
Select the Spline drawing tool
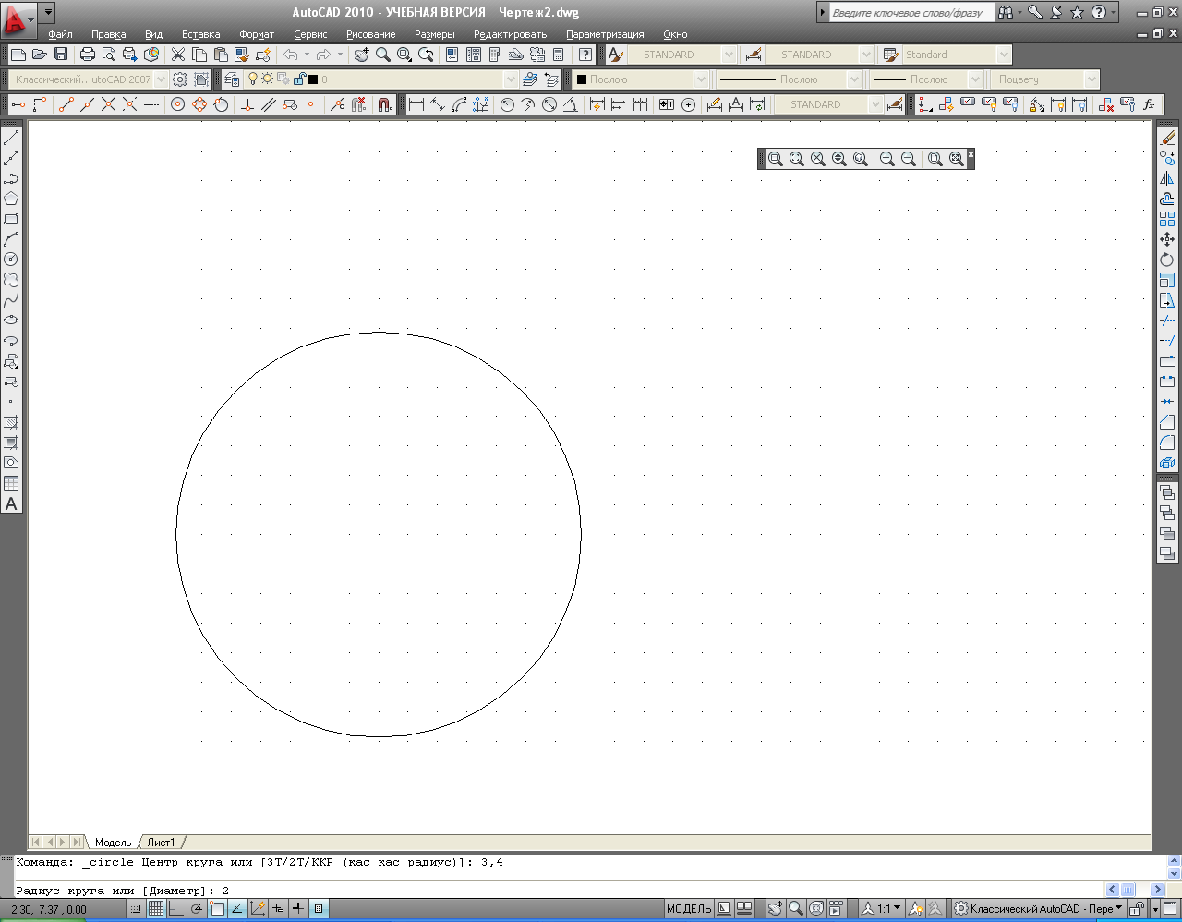click(x=11, y=300)
